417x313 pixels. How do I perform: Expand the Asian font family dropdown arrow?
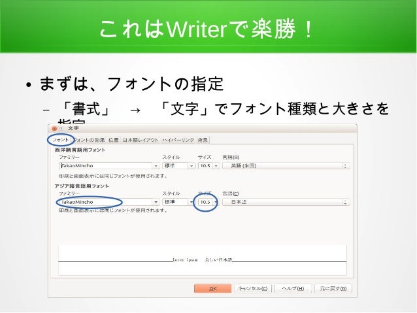[x=156, y=202]
